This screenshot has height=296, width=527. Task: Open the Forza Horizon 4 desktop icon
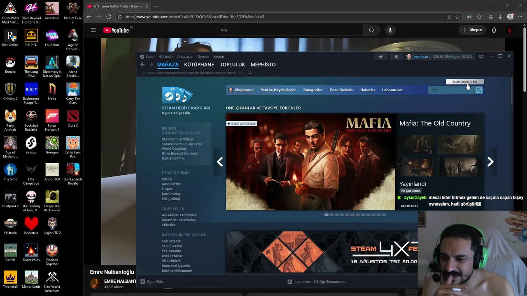(52, 120)
